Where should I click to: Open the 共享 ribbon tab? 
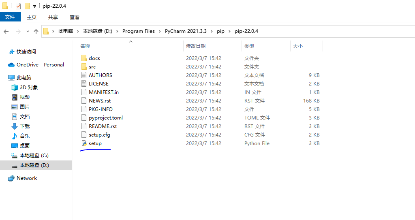click(x=53, y=17)
